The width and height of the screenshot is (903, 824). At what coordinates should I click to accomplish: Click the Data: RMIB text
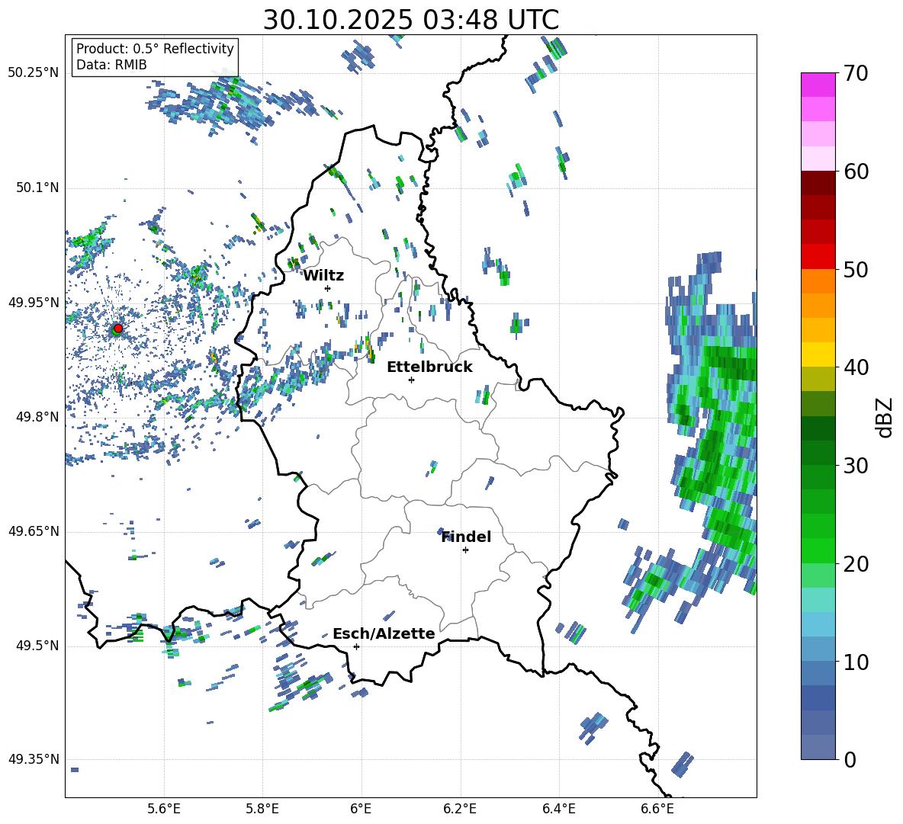(x=111, y=65)
